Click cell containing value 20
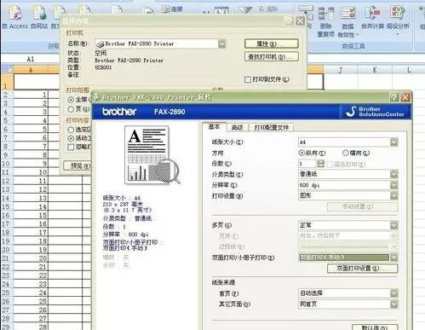425x330 pixels. (31, 258)
